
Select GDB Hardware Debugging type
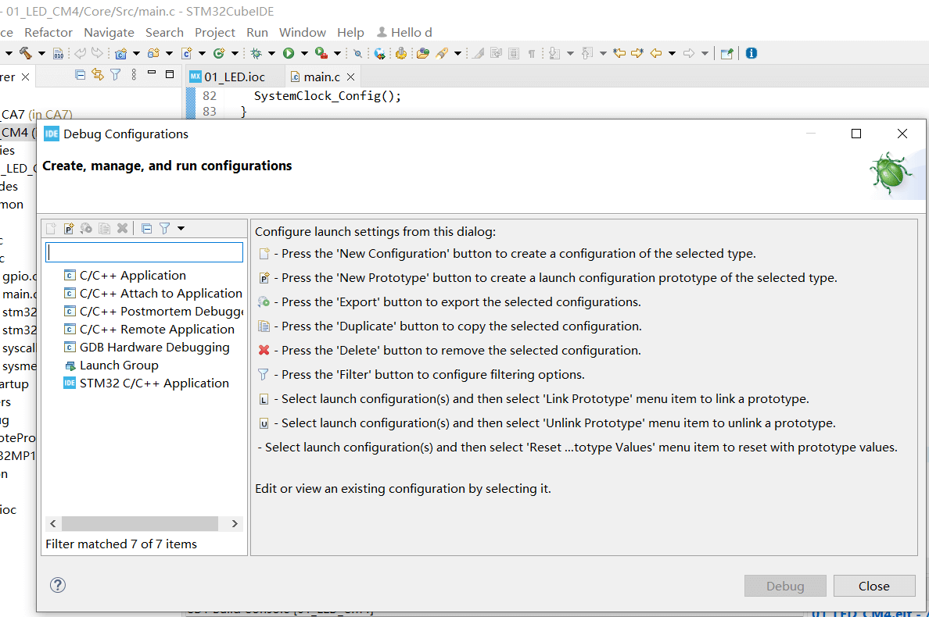(146, 348)
